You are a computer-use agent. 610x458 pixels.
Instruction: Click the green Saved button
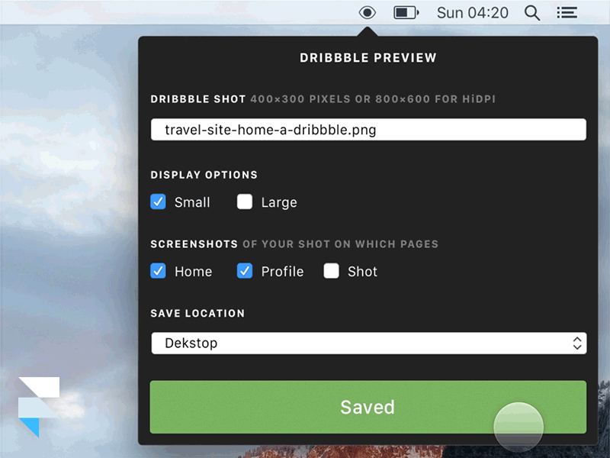368,407
